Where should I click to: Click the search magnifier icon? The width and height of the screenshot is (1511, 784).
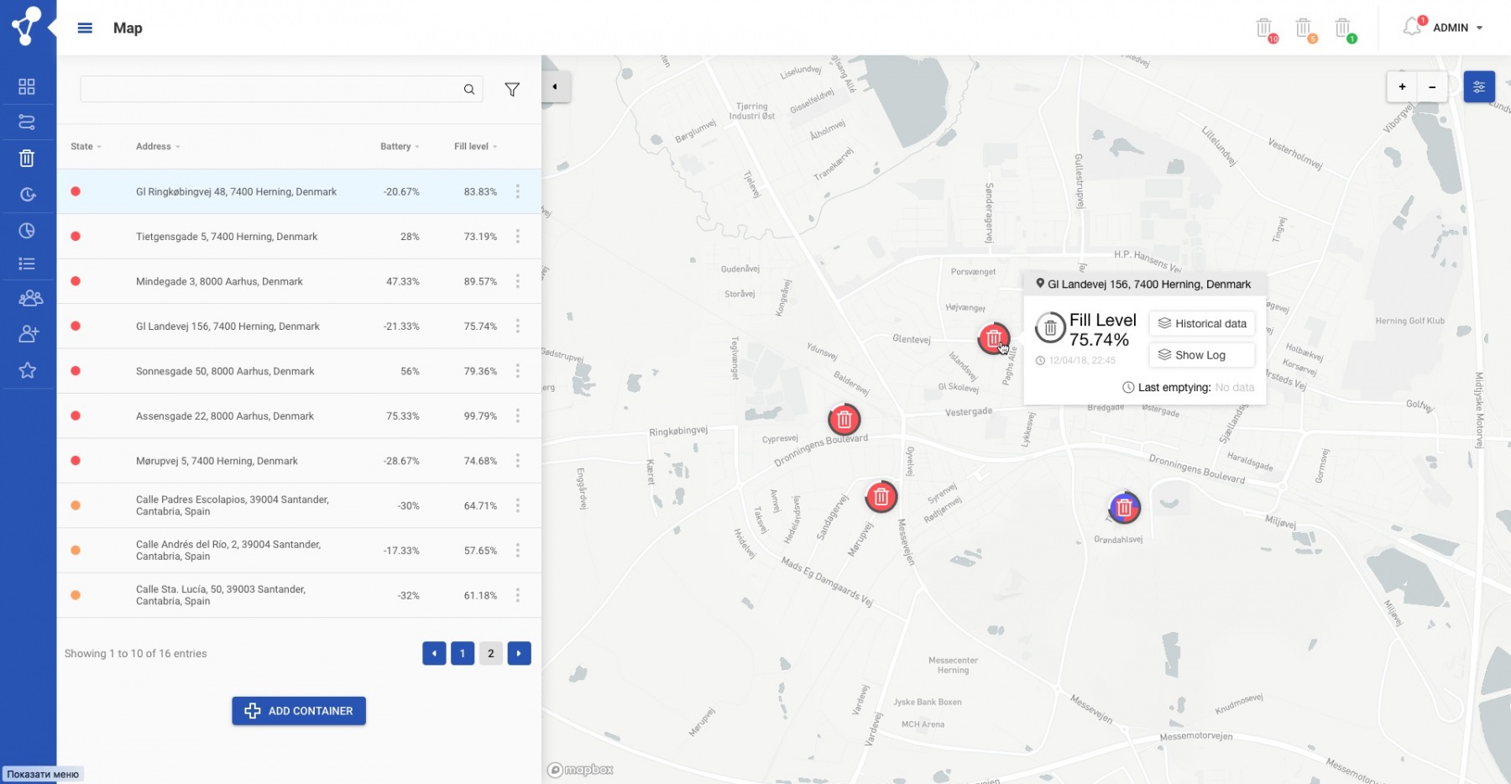point(469,89)
